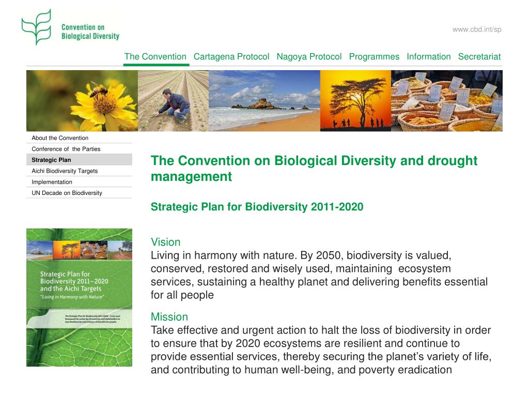Click the beach and rocky island photo
Image resolution: width=529 pixels, height=396 pixels.
[264, 101]
